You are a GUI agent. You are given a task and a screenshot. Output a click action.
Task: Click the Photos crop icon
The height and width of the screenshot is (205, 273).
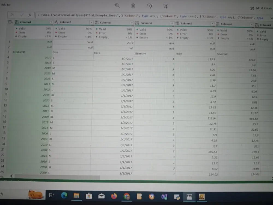click(x=165, y=6)
